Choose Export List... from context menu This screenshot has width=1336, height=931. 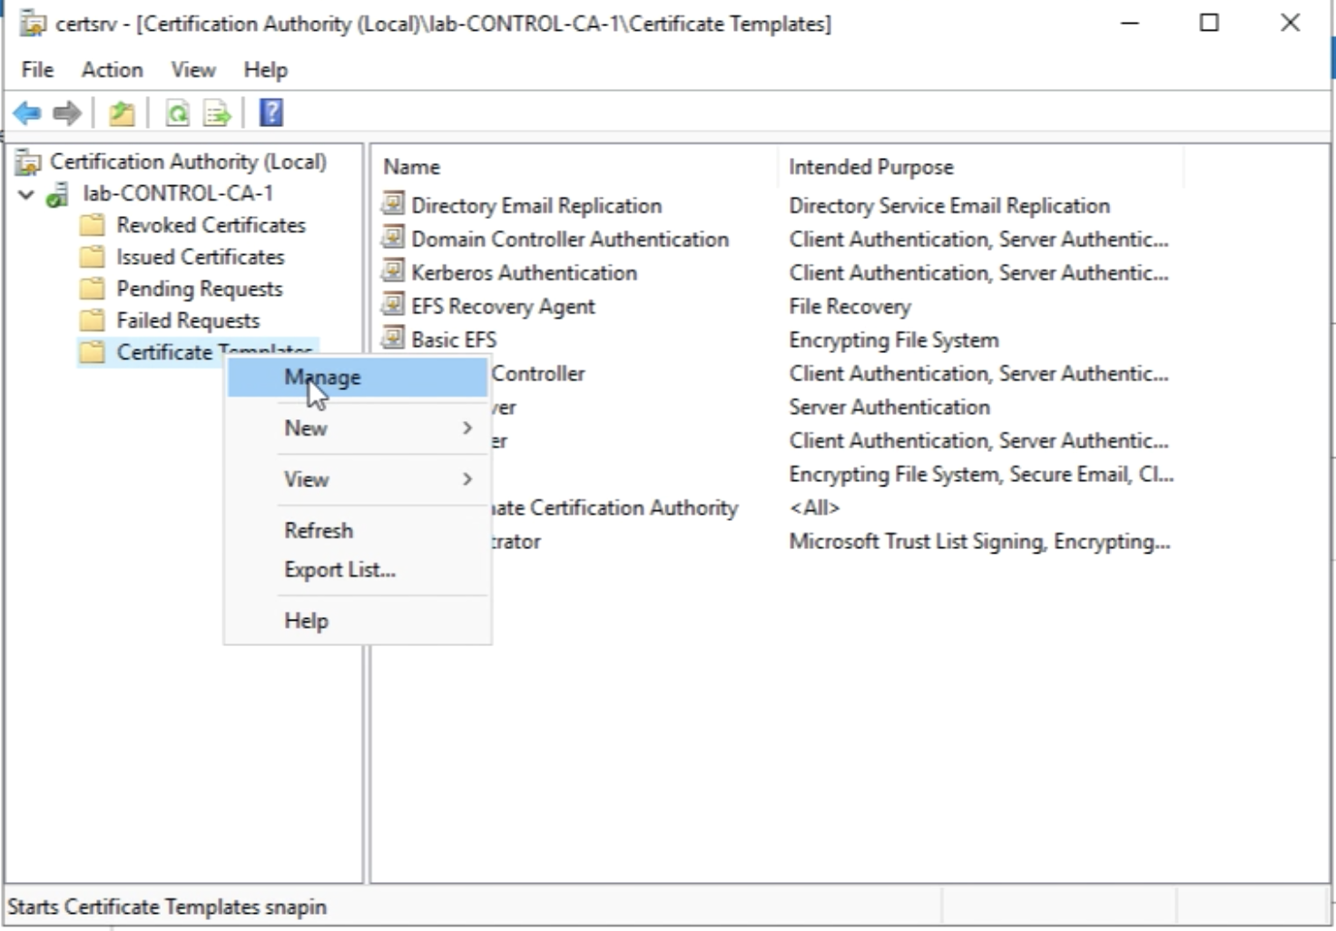(339, 570)
